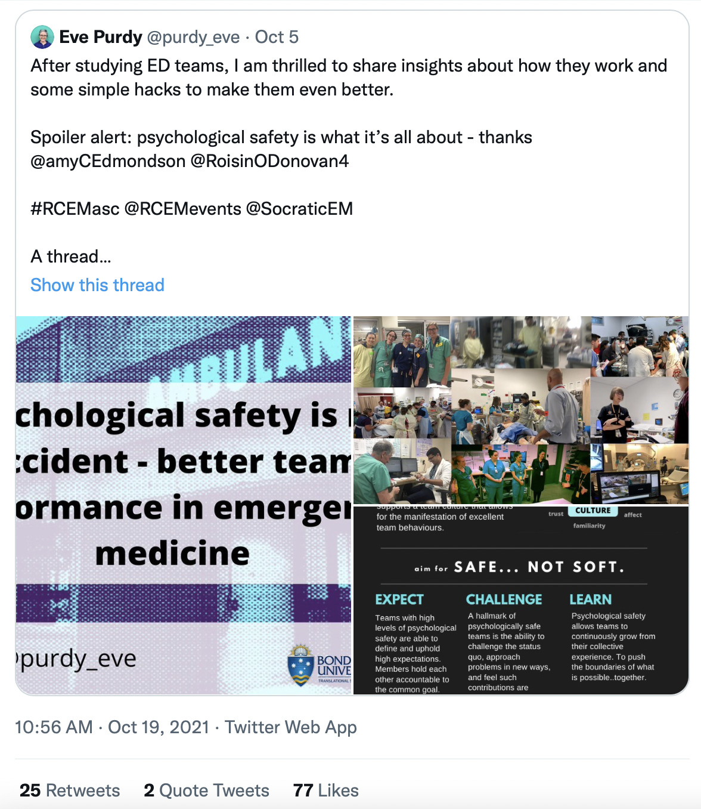Viewport: 701px width, 809px height.
Task: Open the @RoisinODonovan4 mention
Action: (x=269, y=161)
